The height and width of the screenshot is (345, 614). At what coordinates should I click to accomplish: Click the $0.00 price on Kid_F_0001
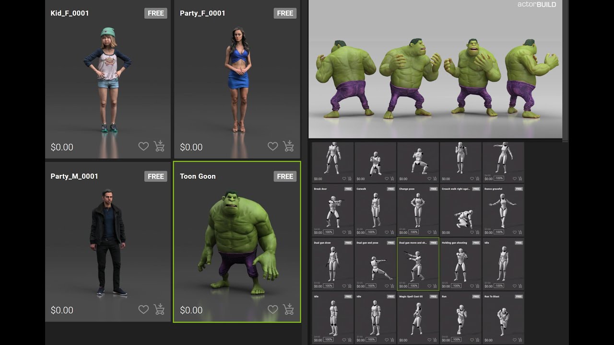click(62, 147)
